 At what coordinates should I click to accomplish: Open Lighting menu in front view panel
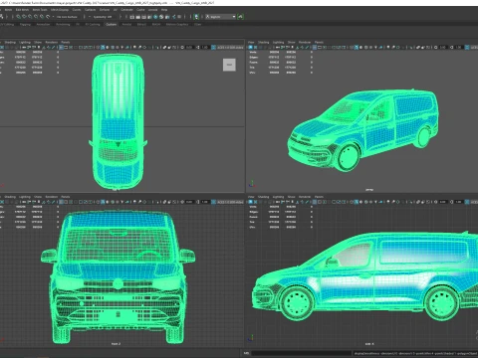pyautogui.click(x=25, y=197)
